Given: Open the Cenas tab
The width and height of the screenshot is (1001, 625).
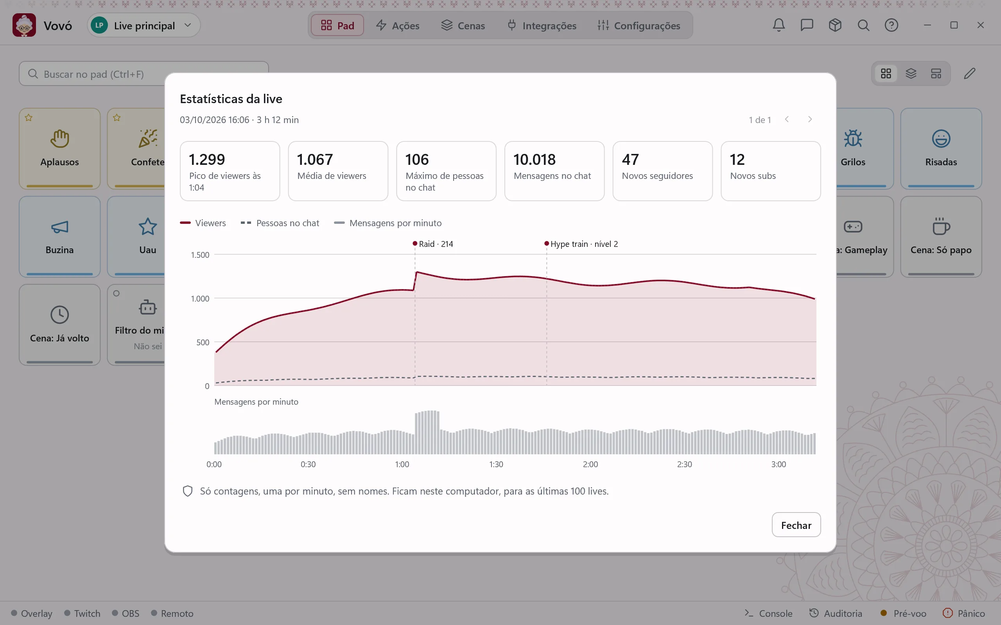Looking at the screenshot, I should [x=463, y=25].
